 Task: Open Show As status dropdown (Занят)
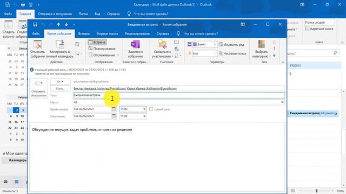tap(216, 44)
